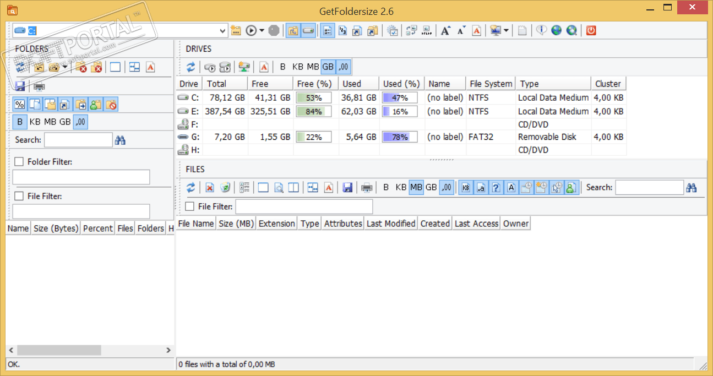
Task: Toggle the folders panel button in main toolbar
Action: click(293, 31)
